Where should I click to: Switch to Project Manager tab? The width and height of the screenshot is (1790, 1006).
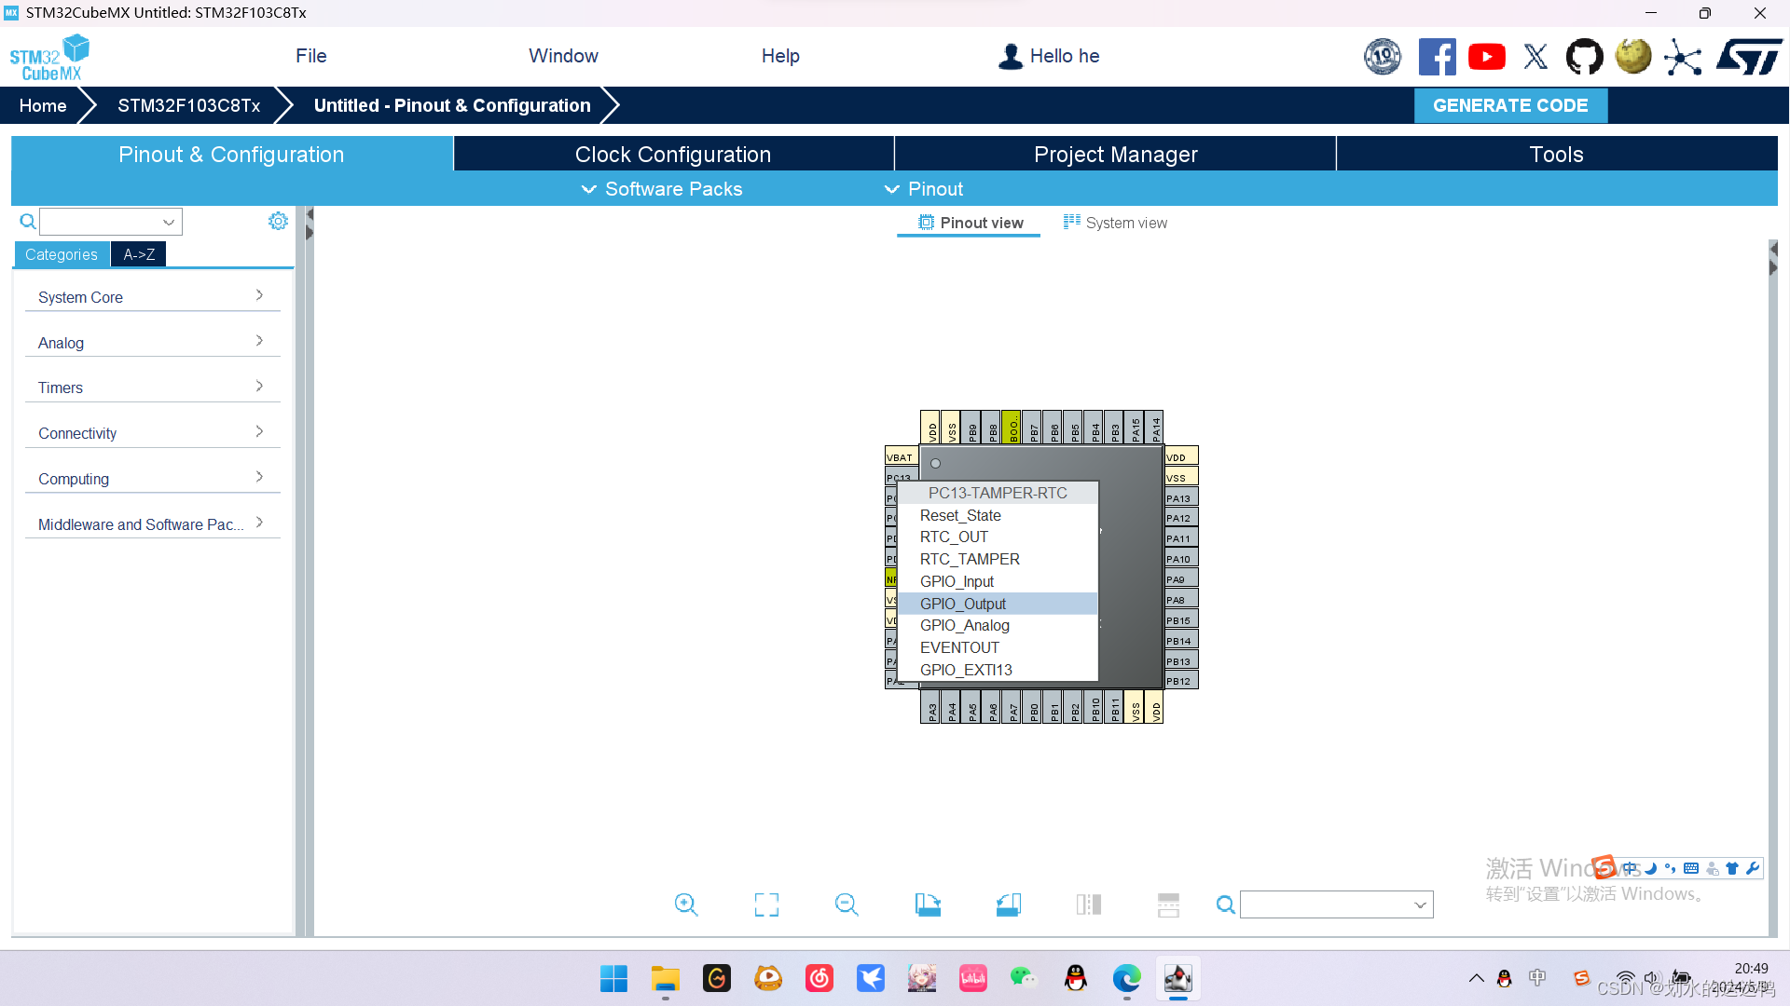pyautogui.click(x=1115, y=154)
